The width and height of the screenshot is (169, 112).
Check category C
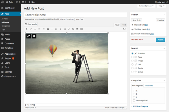(x=134, y=97)
